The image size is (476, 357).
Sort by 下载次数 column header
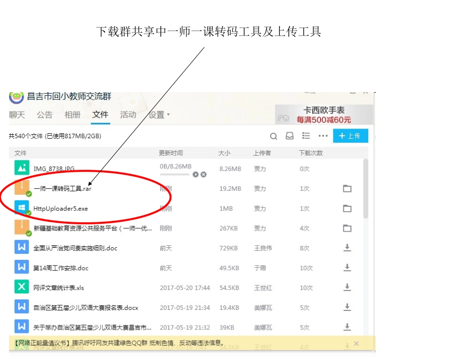pos(311,153)
